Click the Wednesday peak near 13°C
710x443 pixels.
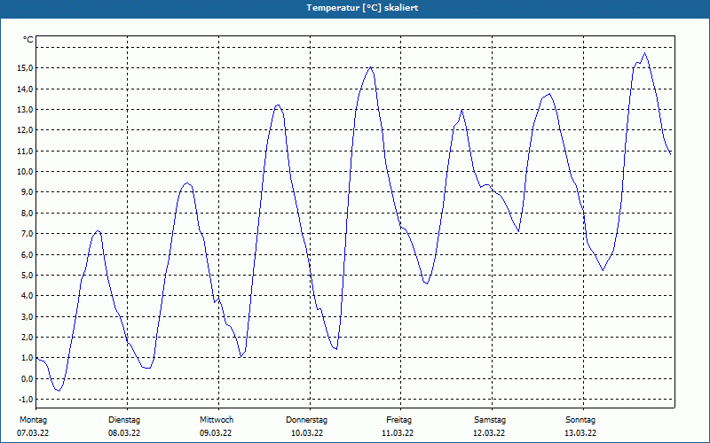coord(278,105)
